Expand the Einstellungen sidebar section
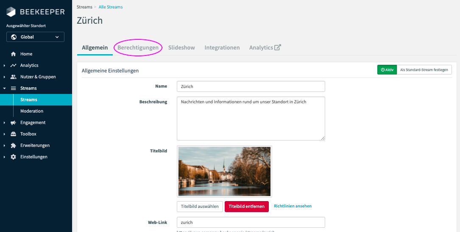The height and width of the screenshot is (232, 460). tap(4, 157)
